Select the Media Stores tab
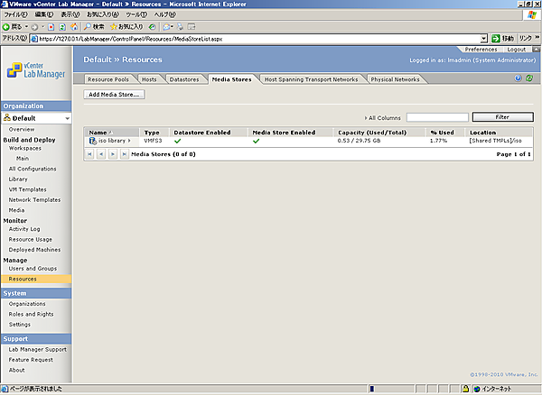The width and height of the screenshot is (542, 395). click(231, 79)
